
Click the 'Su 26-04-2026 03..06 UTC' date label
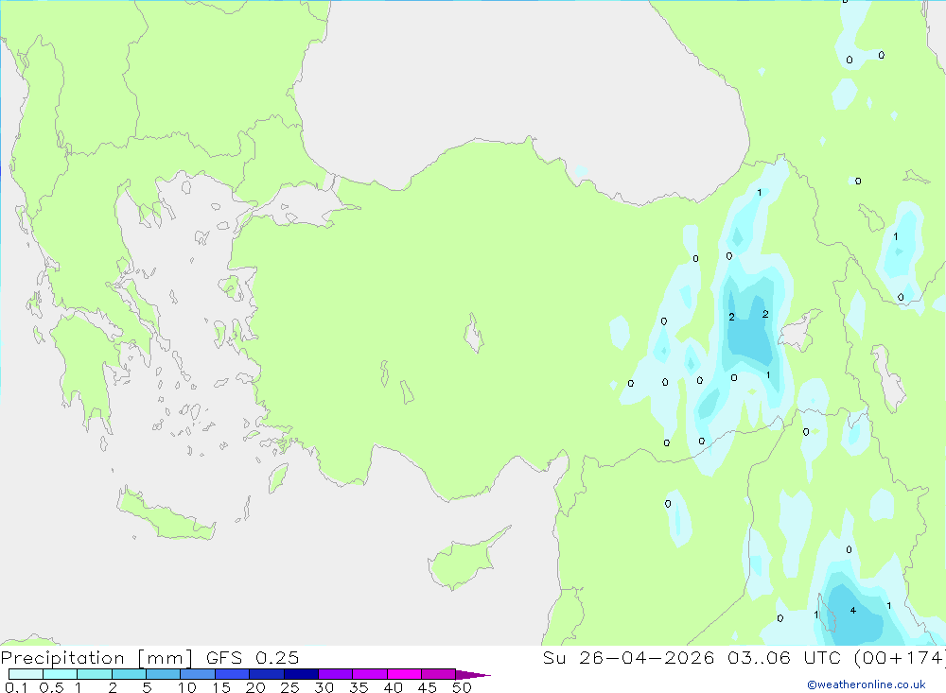(x=692, y=657)
